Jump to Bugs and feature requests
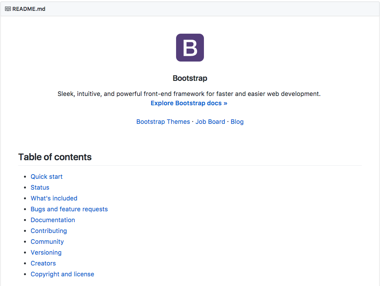 pos(69,209)
